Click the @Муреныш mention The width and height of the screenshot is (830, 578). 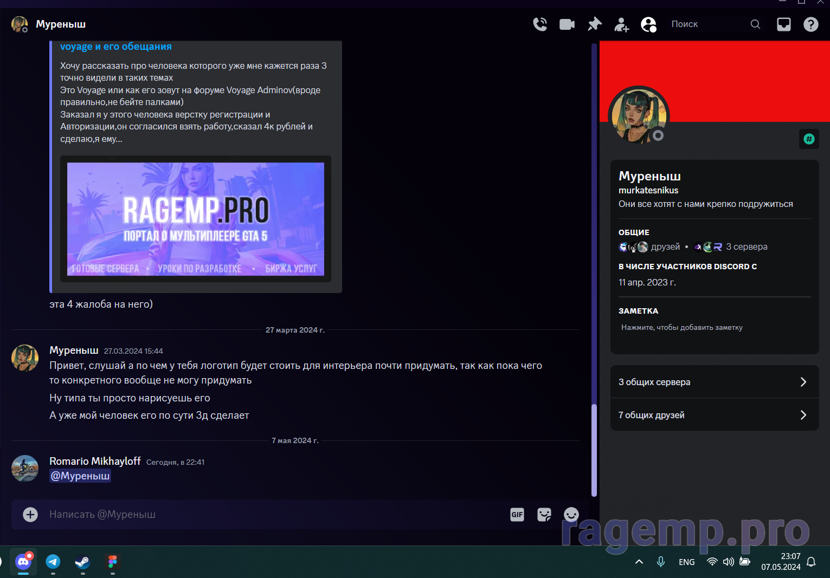point(80,476)
